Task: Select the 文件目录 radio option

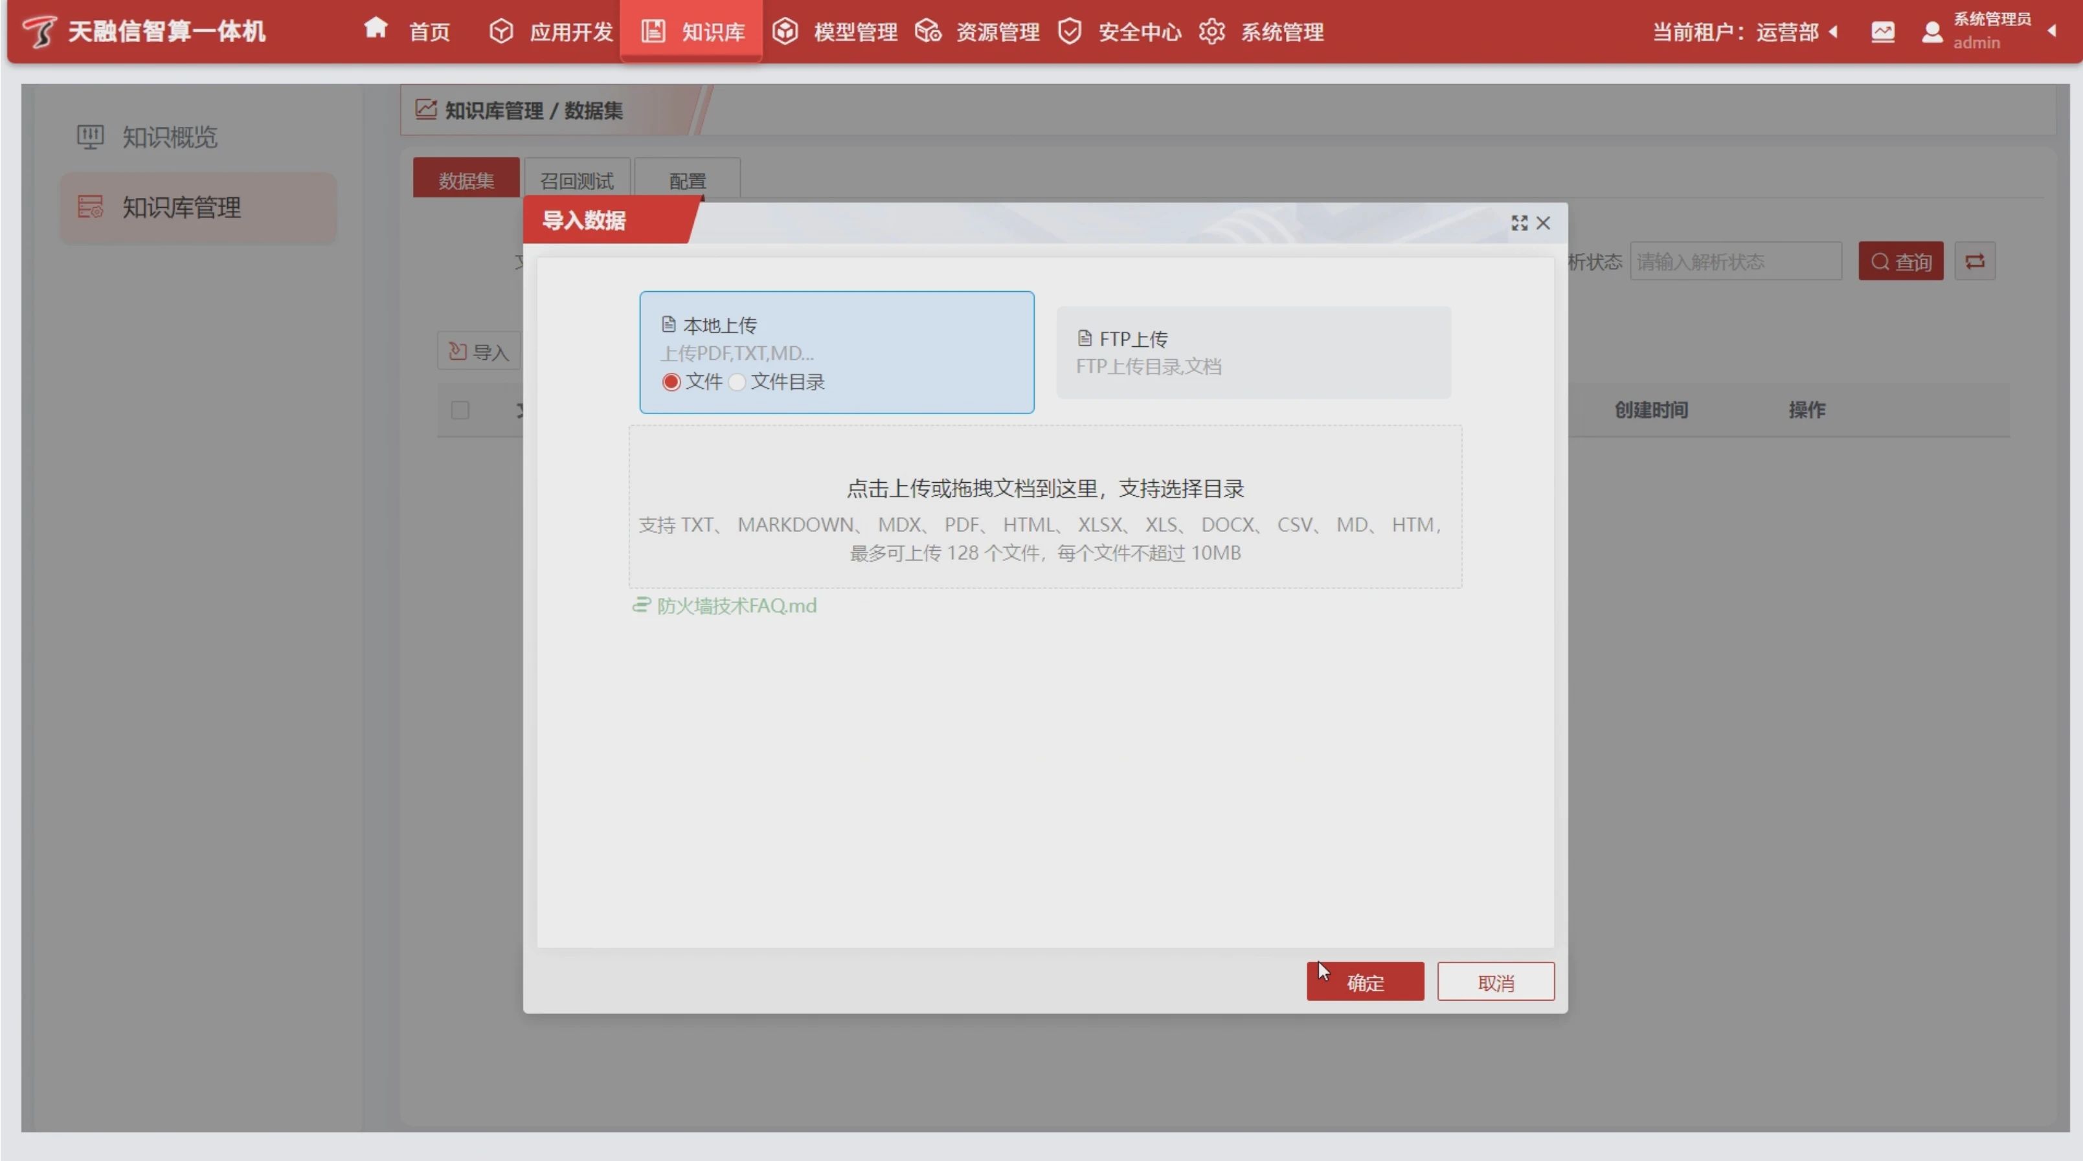Action: click(737, 382)
